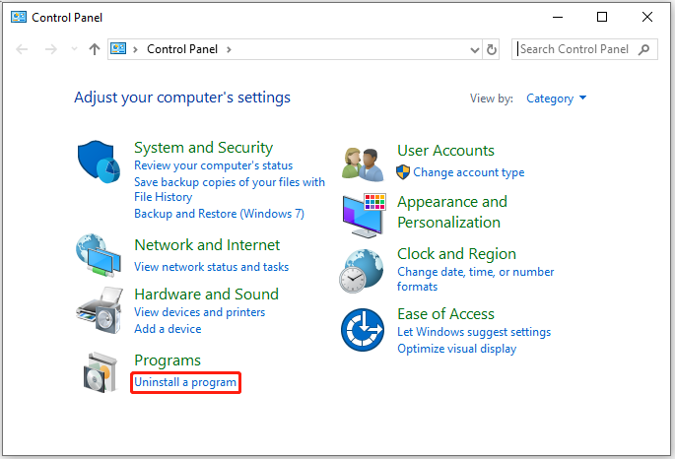Open Backup and Restore (Windows 7)

coord(219,214)
